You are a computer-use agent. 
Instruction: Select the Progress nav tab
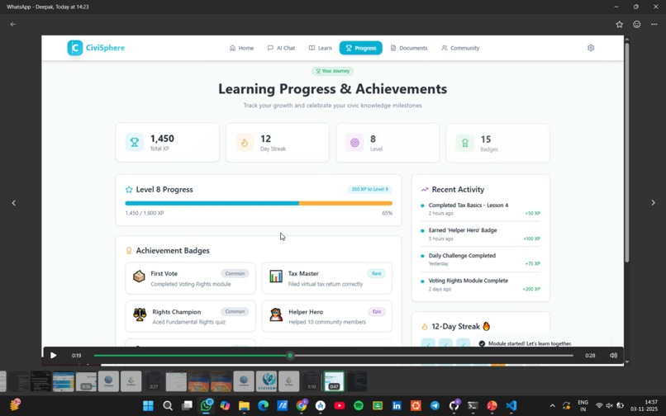(360, 48)
